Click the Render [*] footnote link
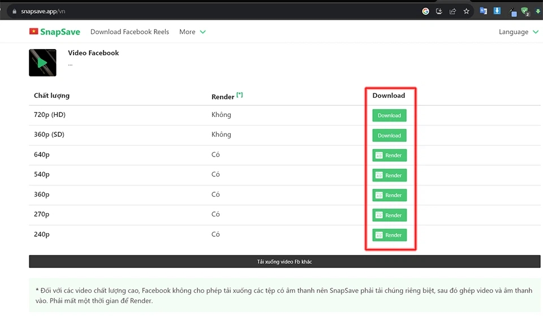 click(240, 95)
